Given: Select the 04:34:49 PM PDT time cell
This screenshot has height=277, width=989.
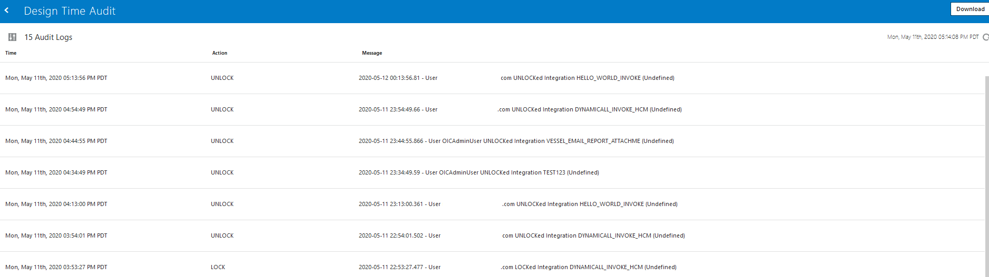Looking at the screenshot, I should (x=56, y=172).
